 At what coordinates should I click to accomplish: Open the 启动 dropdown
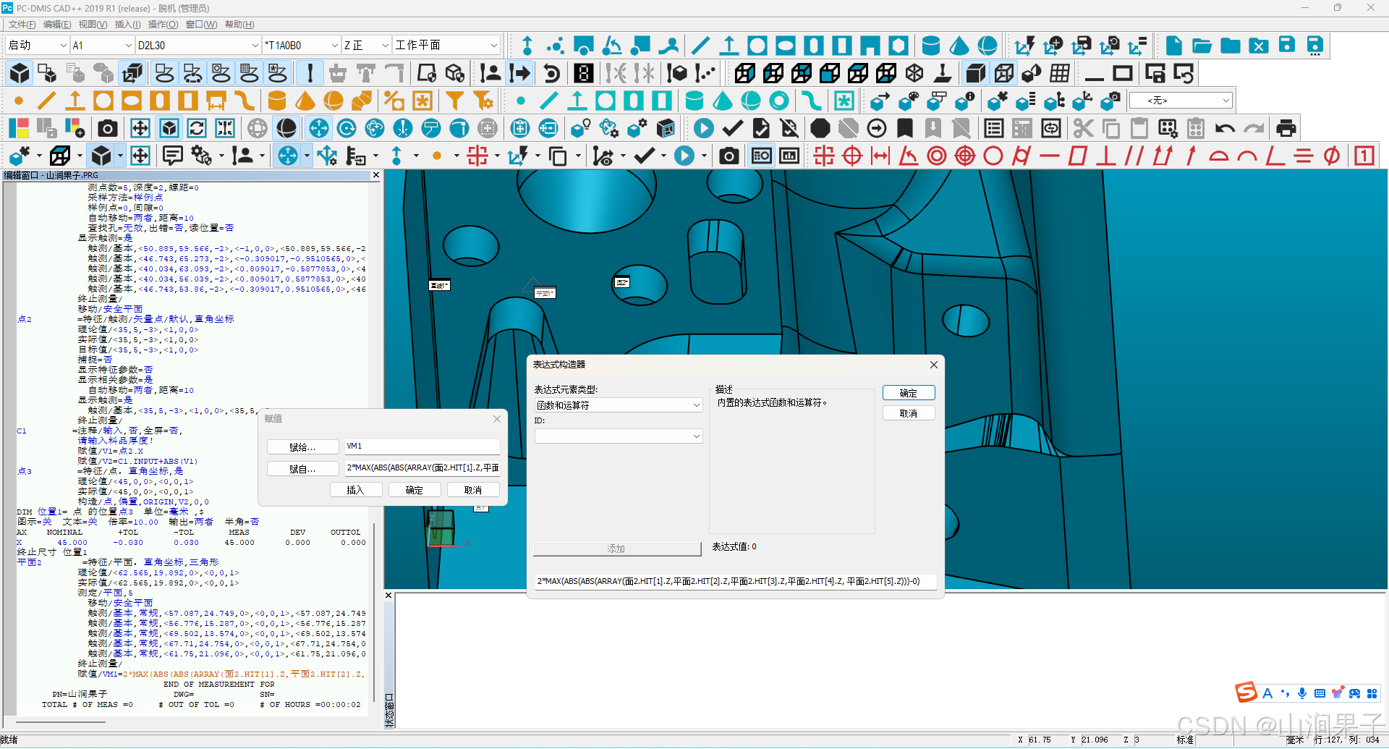(62, 45)
